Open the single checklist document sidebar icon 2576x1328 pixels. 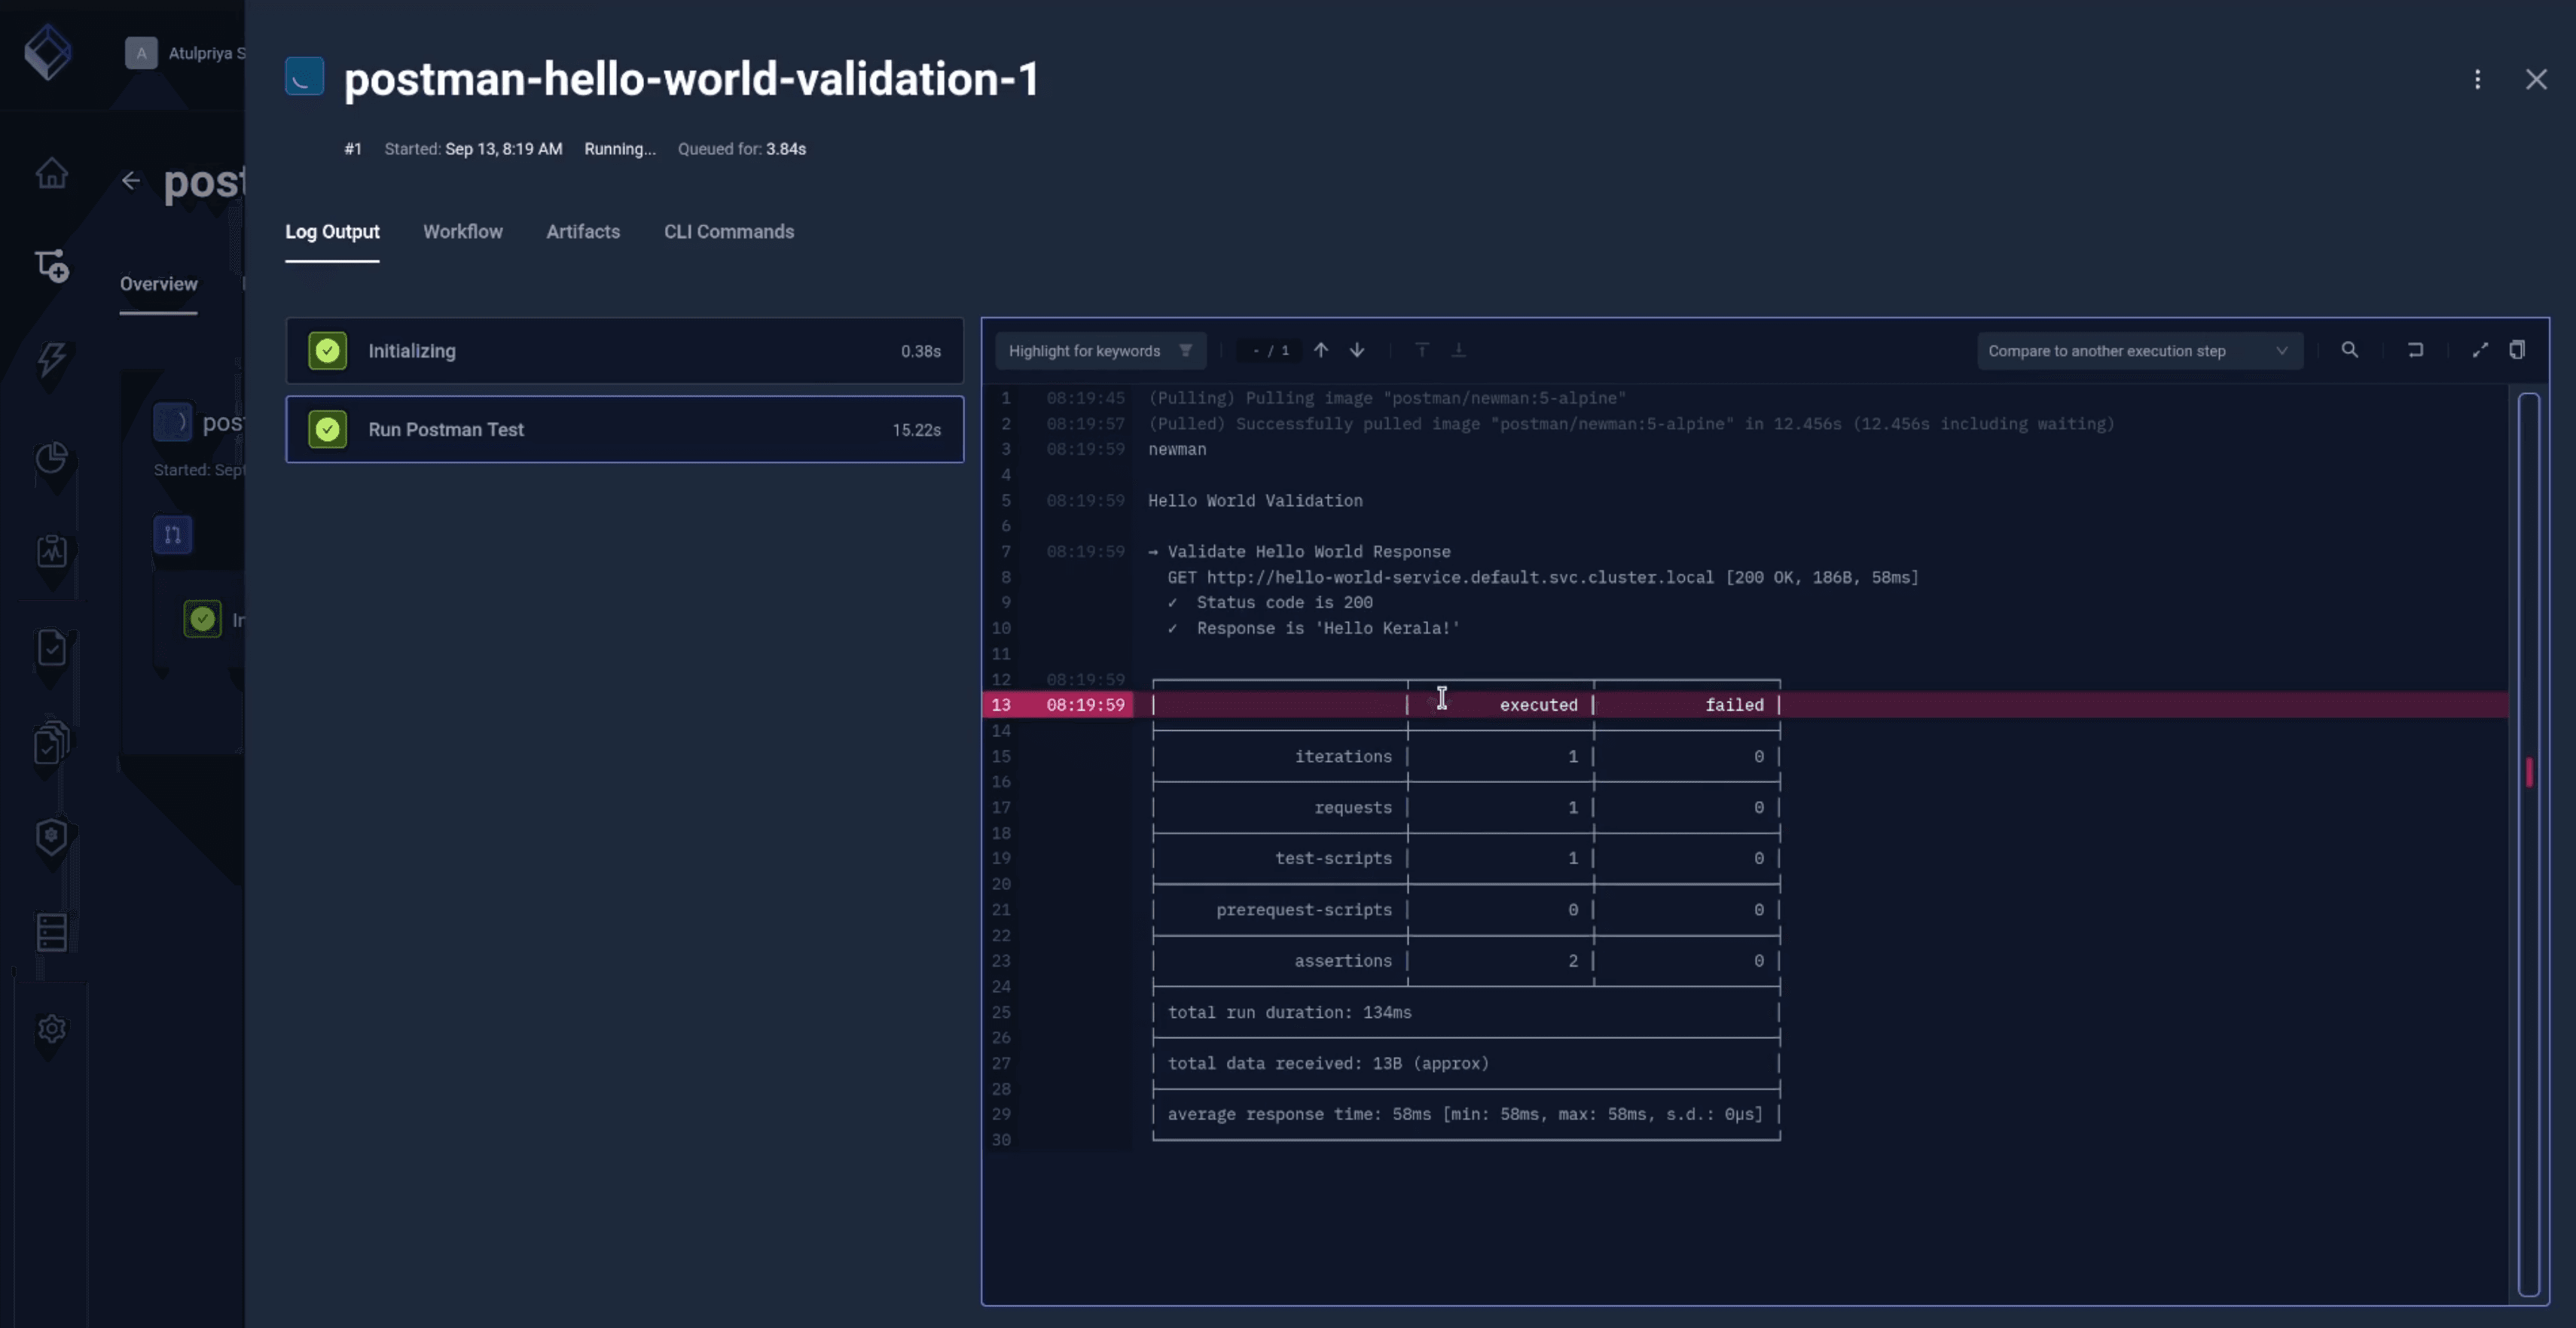(52, 647)
